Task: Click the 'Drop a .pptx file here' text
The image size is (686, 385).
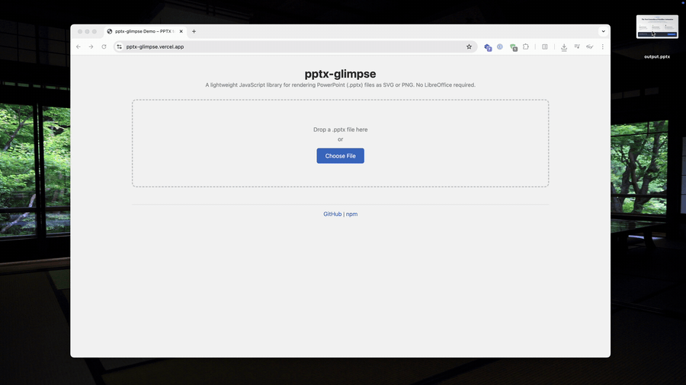Action: pyautogui.click(x=340, y=129)
